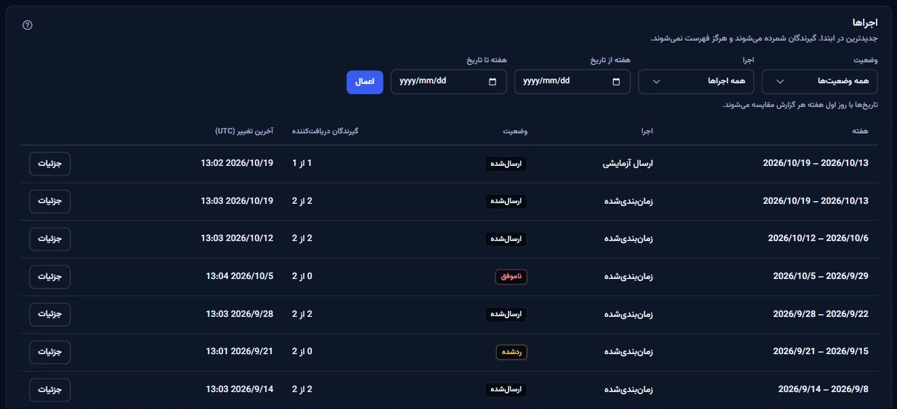This screenshot has height=409, width=897.
Task: Focus the هفته از تاریخ date field
Action: coord(572,81)
